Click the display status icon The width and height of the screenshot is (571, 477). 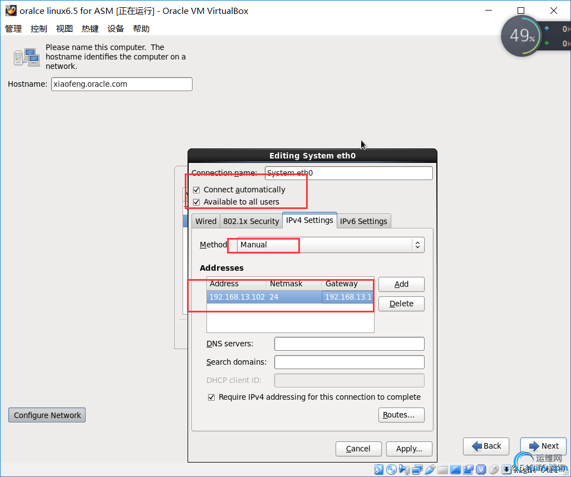(x=456, y=469)
